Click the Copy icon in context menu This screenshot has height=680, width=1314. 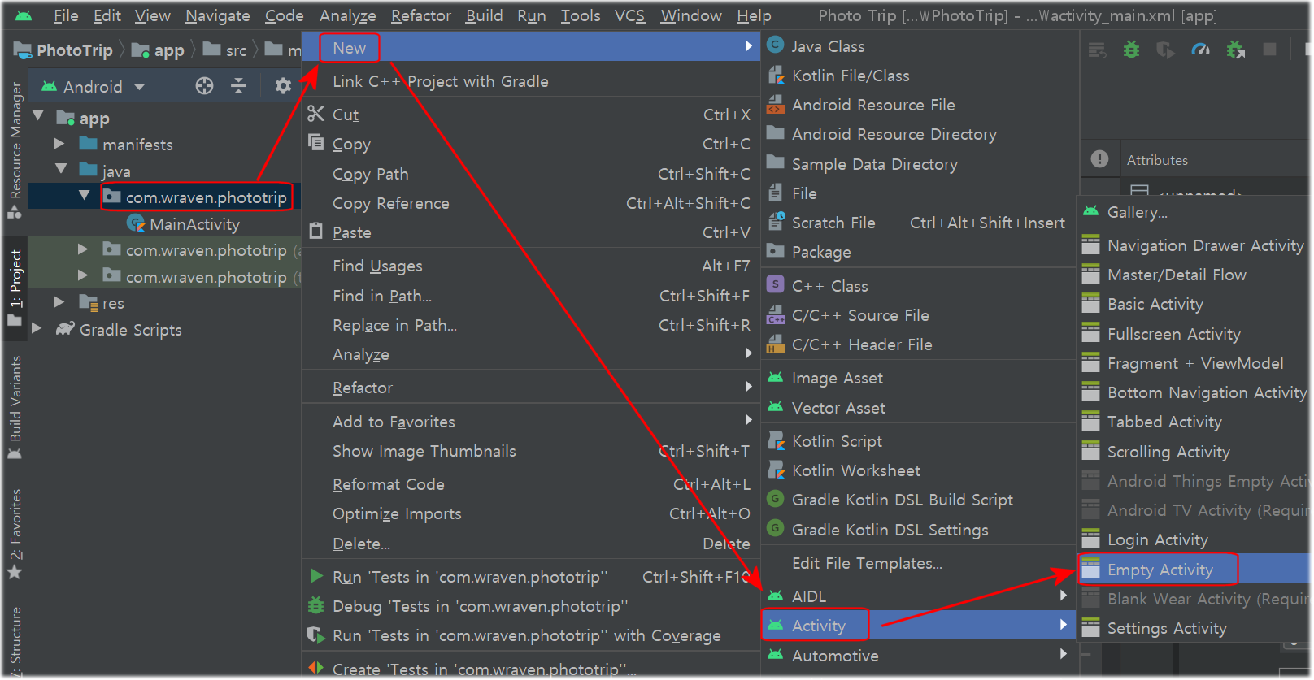coord(316,143)
